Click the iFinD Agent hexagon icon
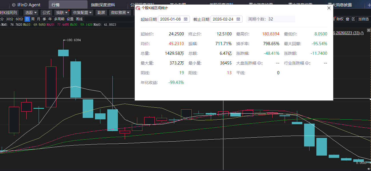Viewport: 371px width, 171px height. coord(14,5)
